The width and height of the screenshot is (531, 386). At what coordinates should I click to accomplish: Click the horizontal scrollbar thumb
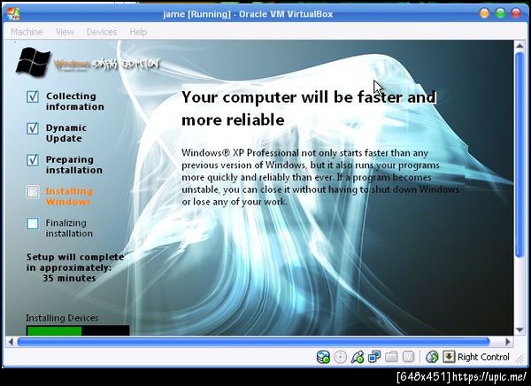coord(253,342)
